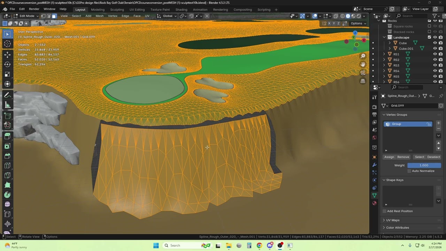Open the Mesh menu

click(100, 16)
